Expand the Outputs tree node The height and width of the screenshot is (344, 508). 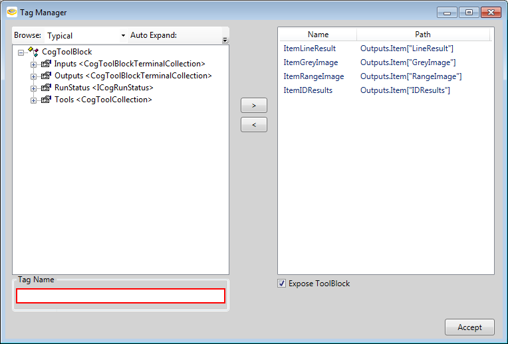(33, 76)
